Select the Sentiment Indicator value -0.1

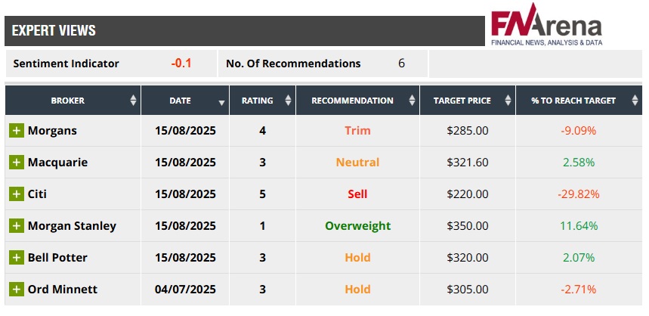click(181, 64)
